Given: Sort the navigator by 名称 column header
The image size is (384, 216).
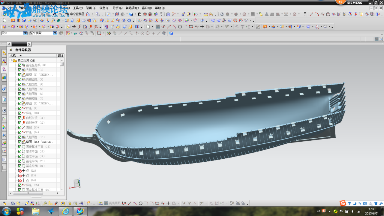Looking at the screenshot, I should click(x=33, y=56).
